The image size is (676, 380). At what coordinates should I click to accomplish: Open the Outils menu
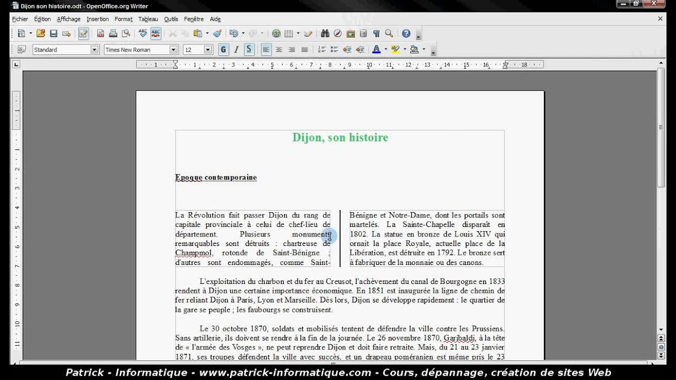coord(171,19)
